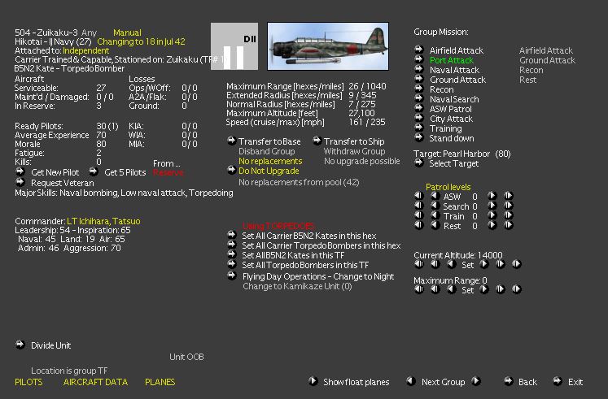Screen dimensions: 608x399
Task: Click the Transfer to Base arrow
Action: point(231,141)
